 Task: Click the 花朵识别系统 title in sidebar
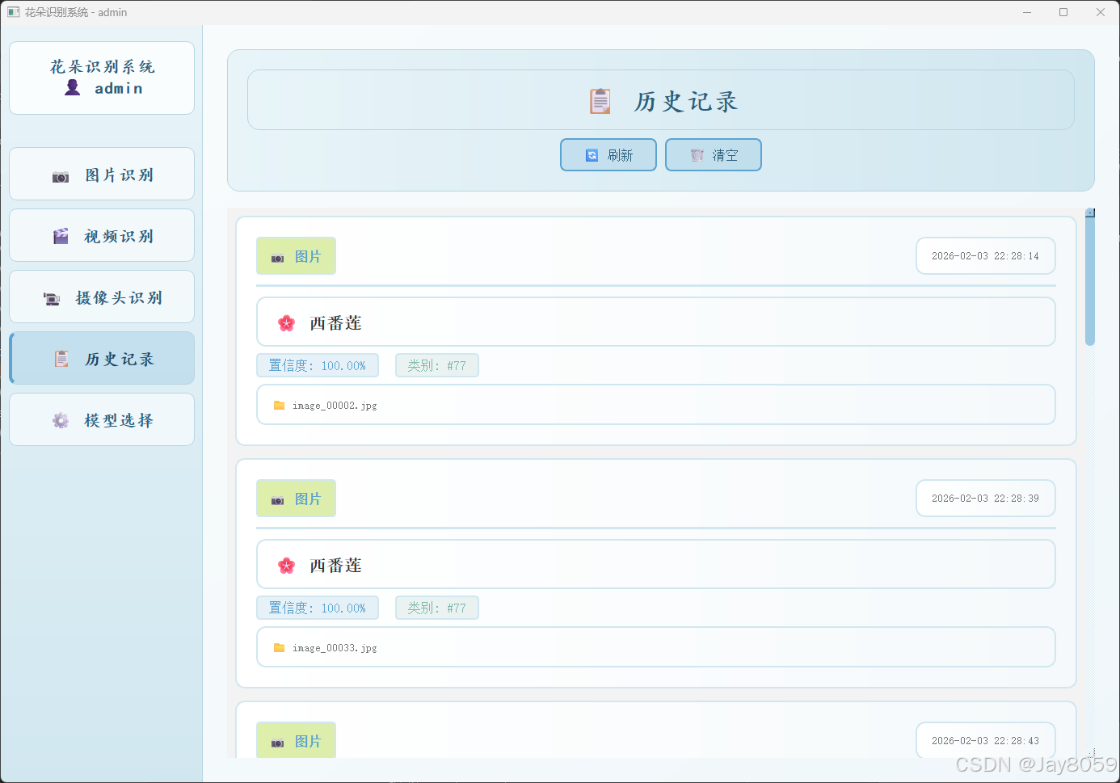pyautogui.click(x=103, y=66)
